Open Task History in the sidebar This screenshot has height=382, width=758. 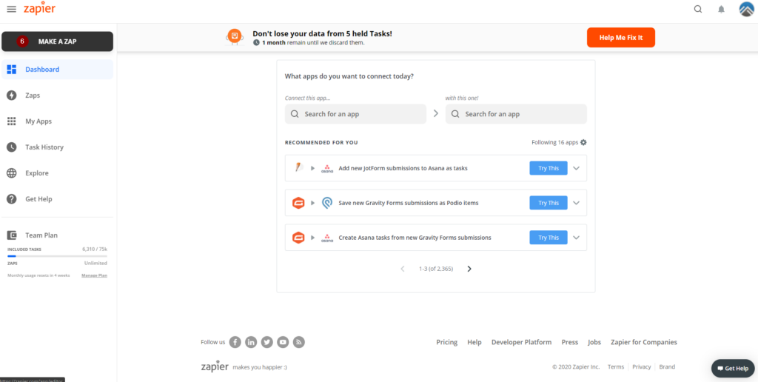57,147
